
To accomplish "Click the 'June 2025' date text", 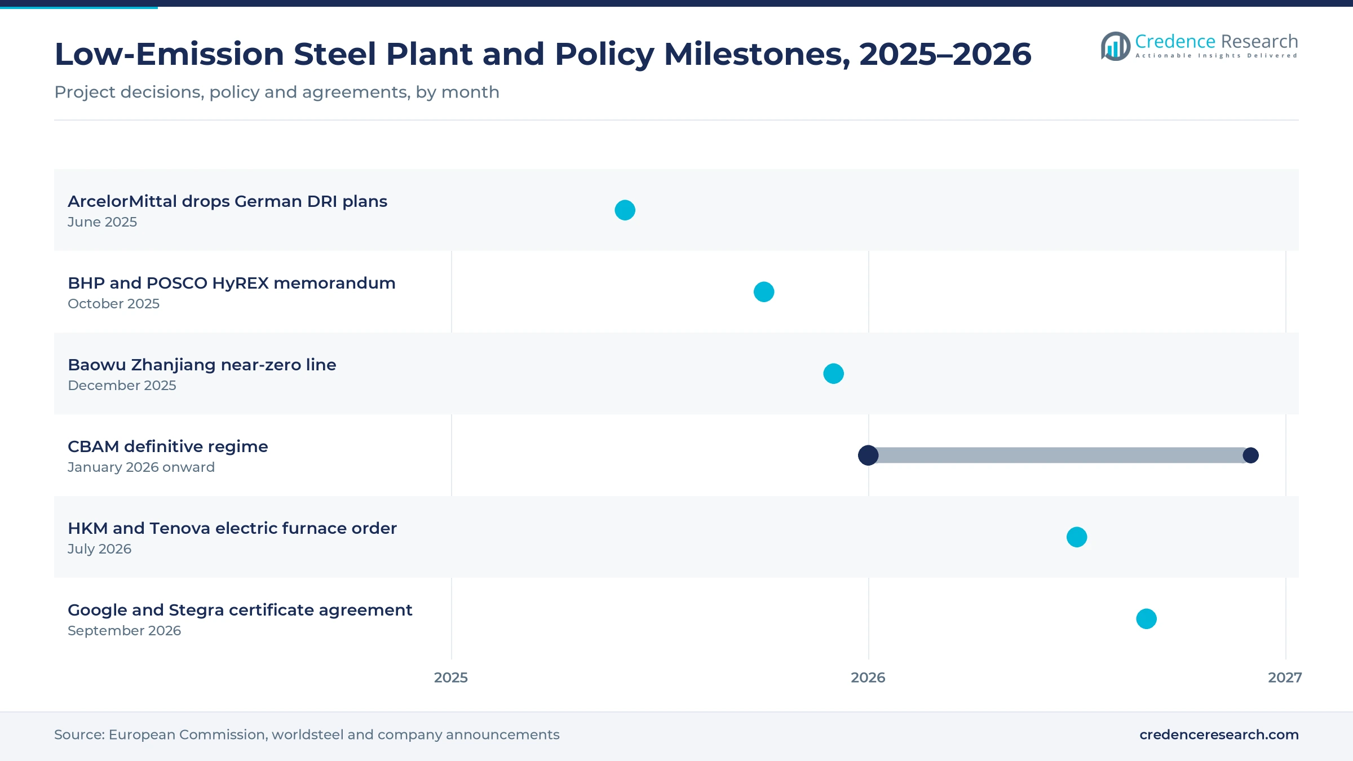I will (102, 222).
